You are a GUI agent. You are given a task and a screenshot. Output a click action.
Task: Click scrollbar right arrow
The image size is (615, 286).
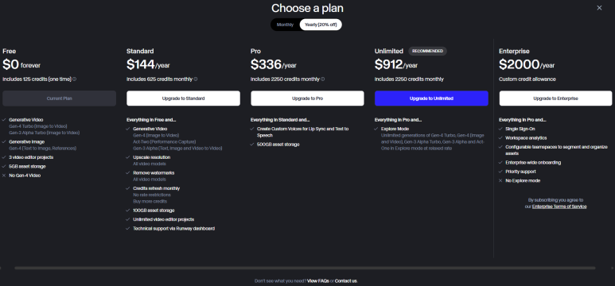(613, 268)
